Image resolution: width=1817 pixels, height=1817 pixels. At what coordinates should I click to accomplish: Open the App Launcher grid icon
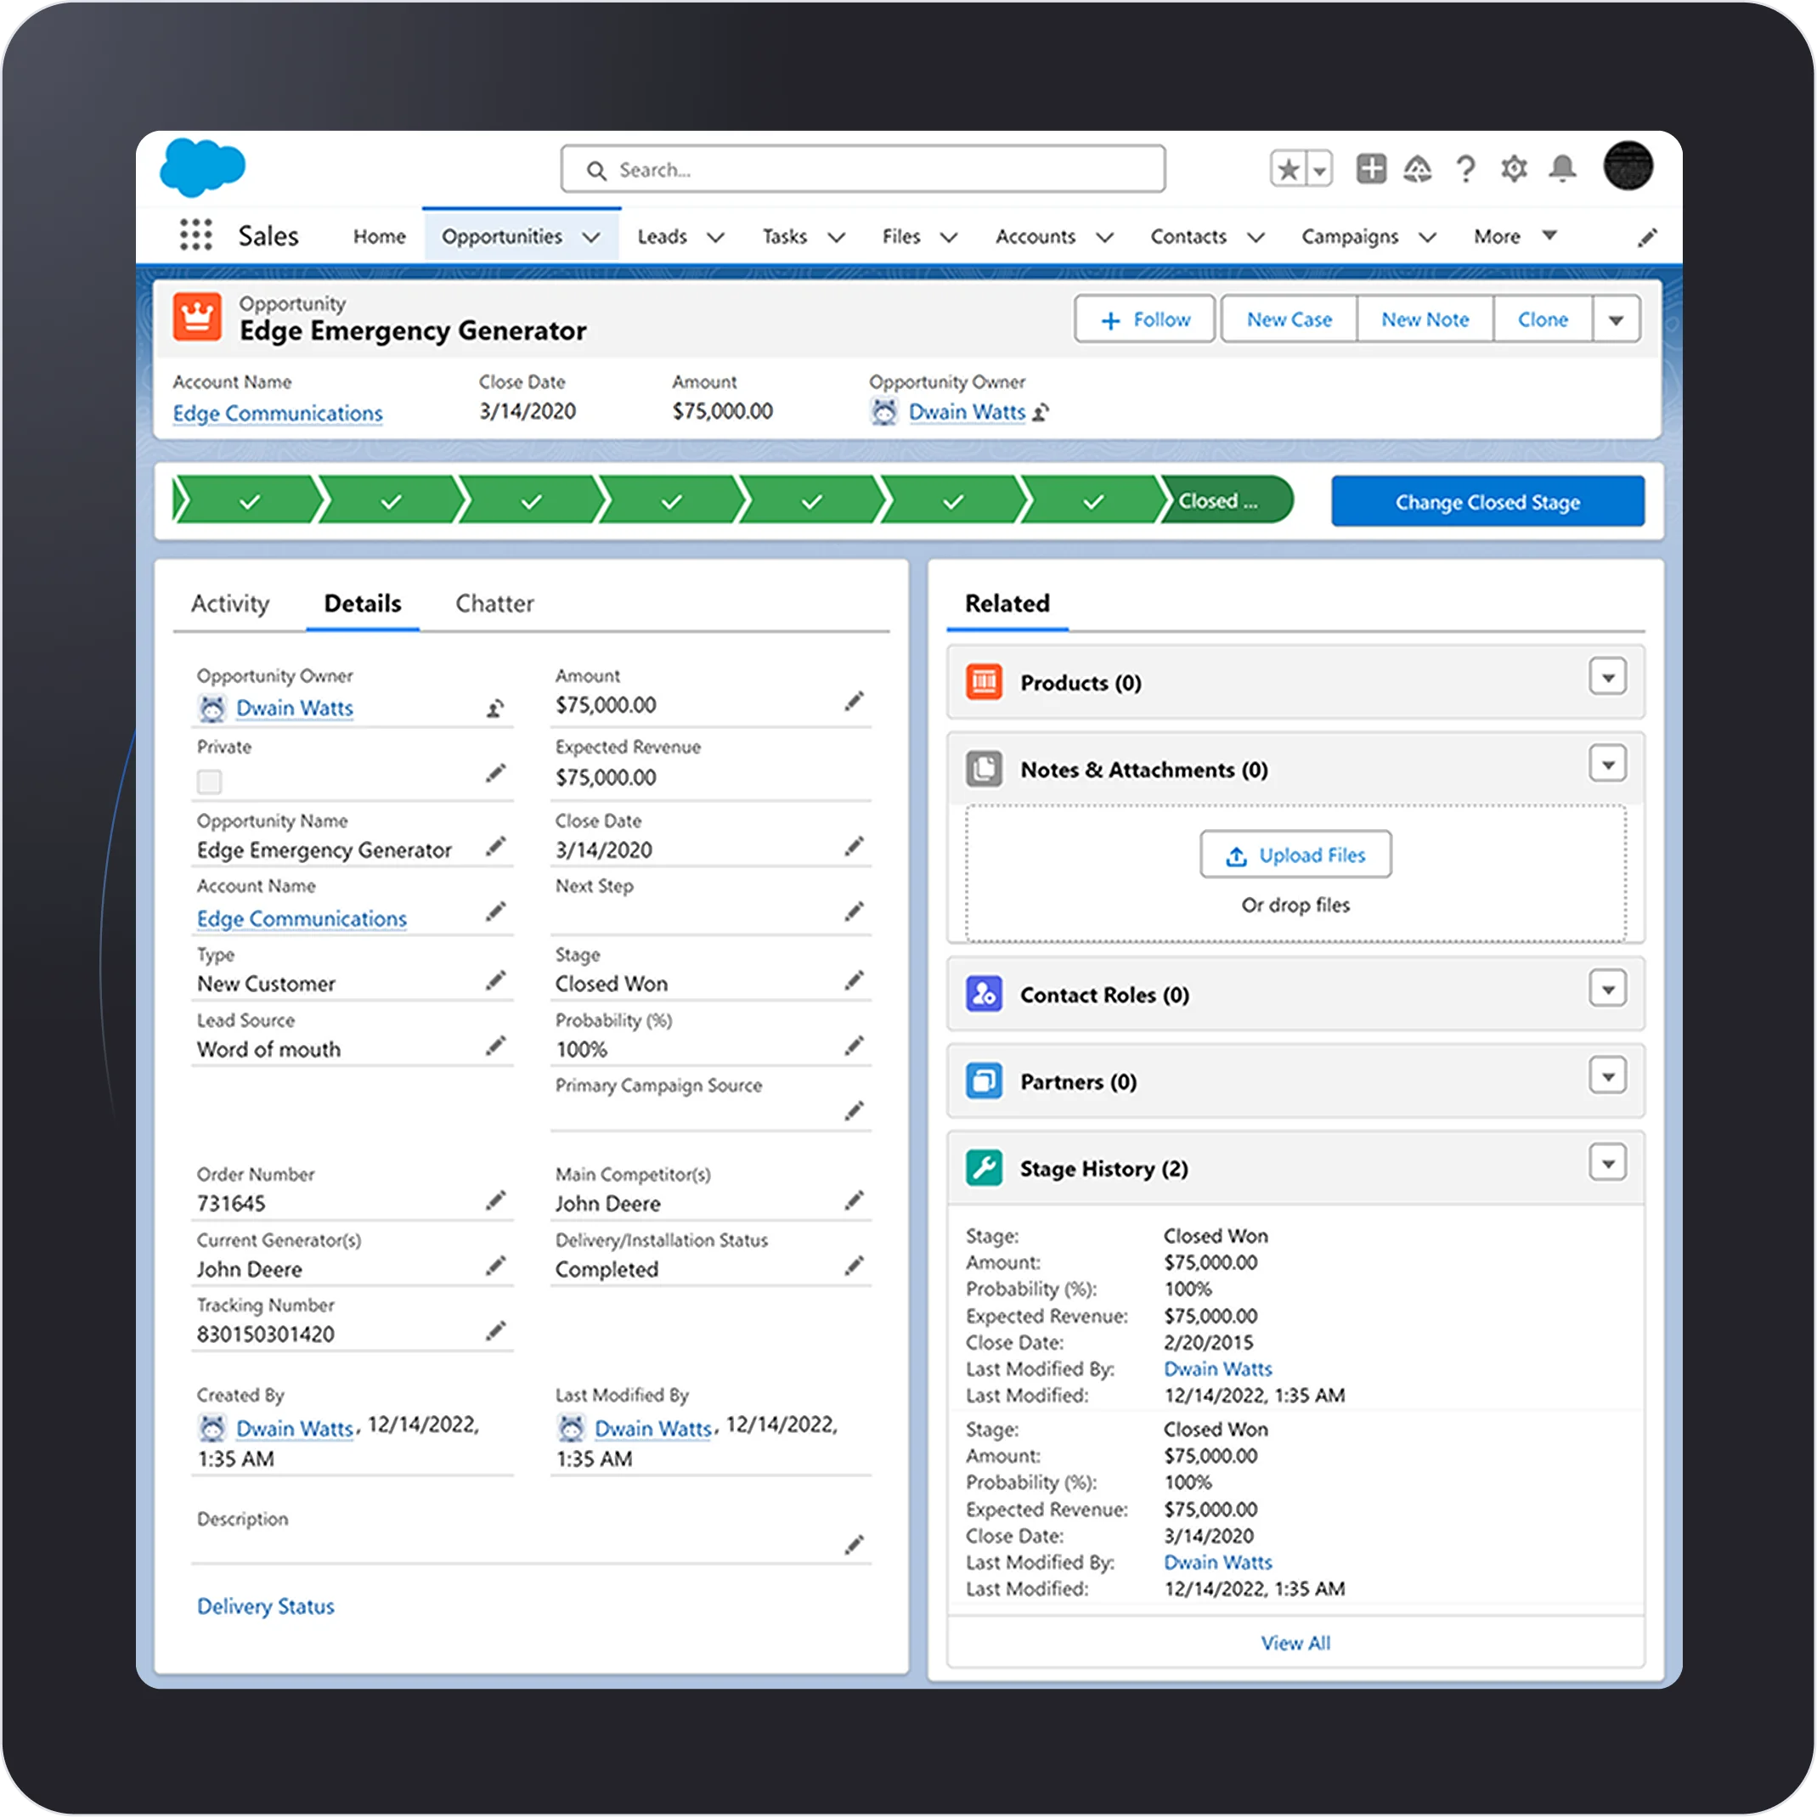pyautogui.click(x=195, y=235)
